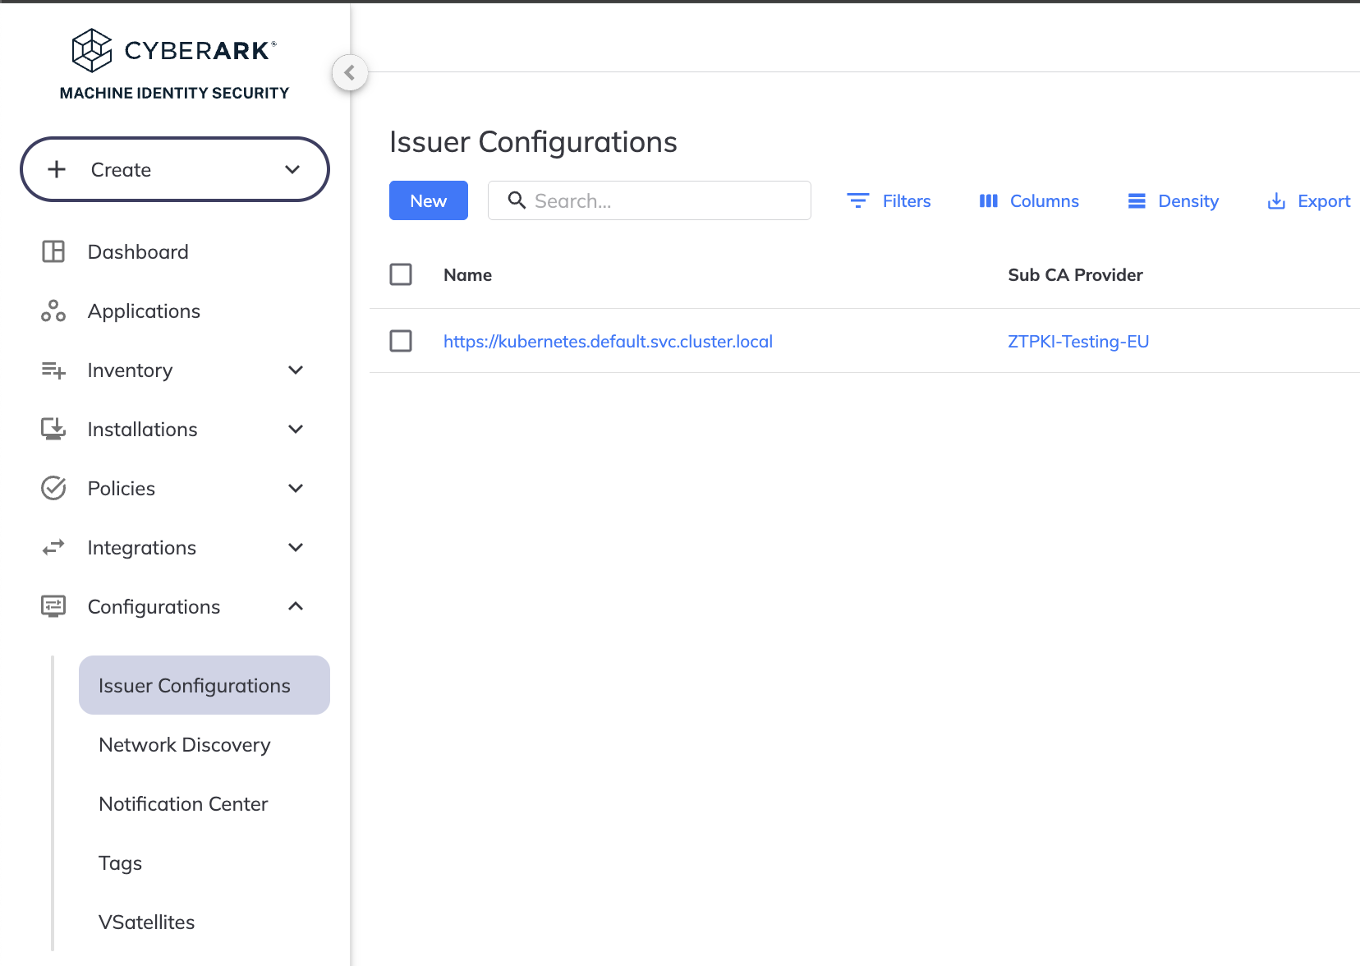Click the Columns bars icon
The image size is (1360, 966).
(988, 200)
